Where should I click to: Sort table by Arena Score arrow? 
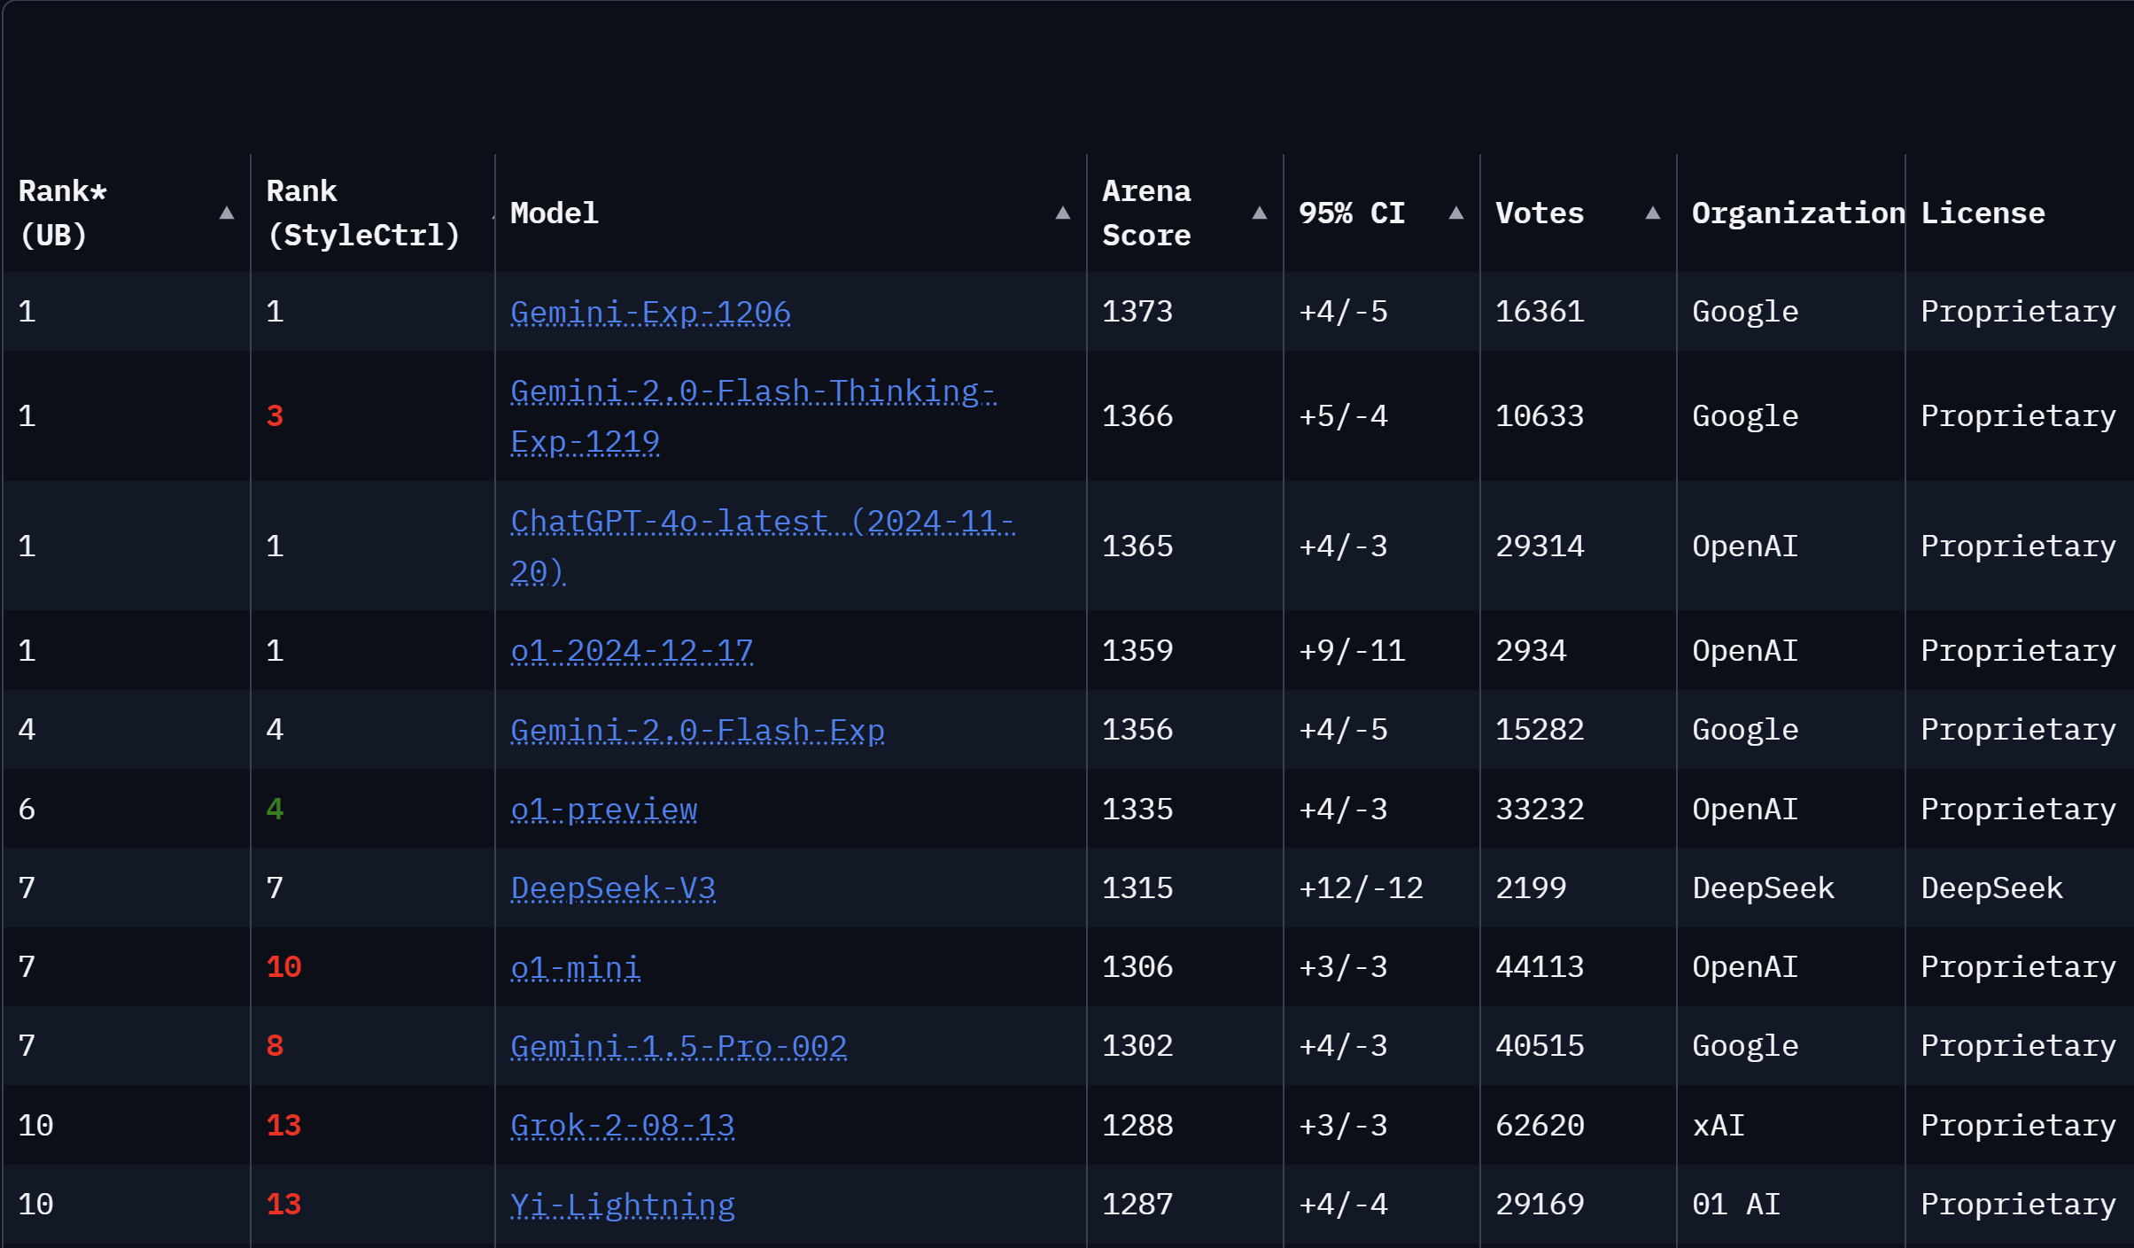click(1259, 213)
